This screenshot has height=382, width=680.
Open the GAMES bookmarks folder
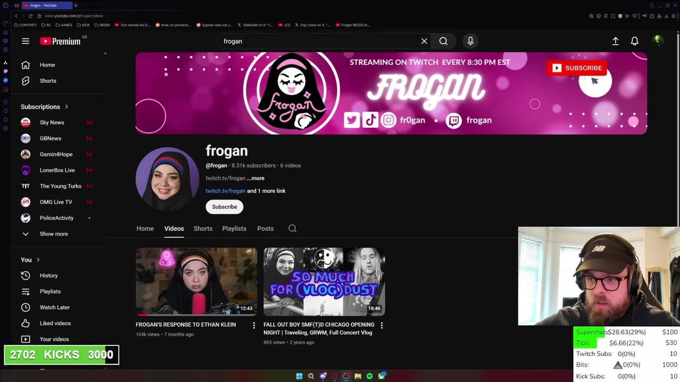tap(64, 25)
